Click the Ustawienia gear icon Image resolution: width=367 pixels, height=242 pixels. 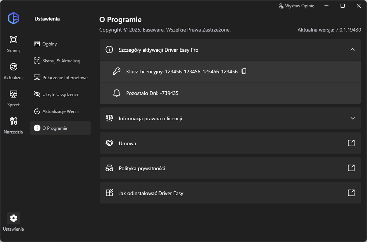[x=13, y=218]
